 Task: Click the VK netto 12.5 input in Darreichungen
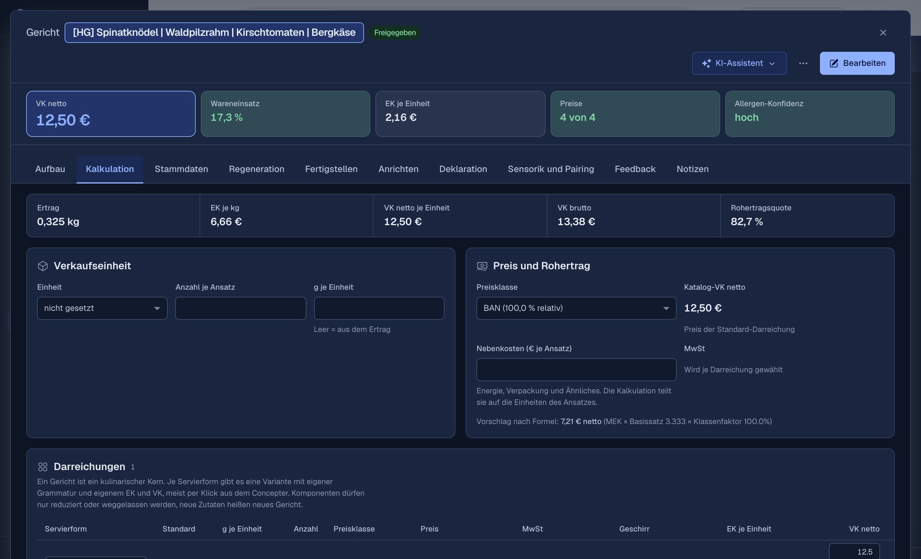[854, 551]
